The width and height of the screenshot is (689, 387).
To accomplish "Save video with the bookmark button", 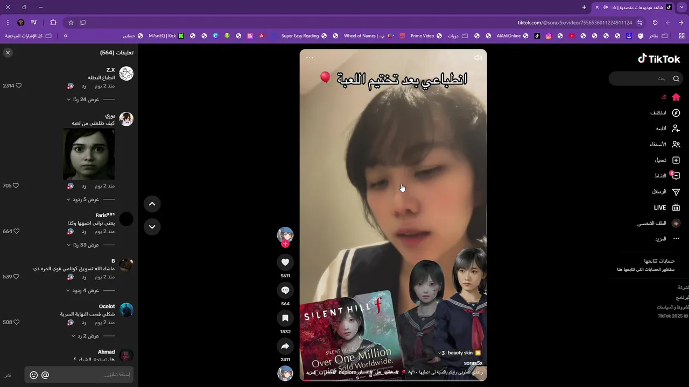I will (x=285, y=318).
